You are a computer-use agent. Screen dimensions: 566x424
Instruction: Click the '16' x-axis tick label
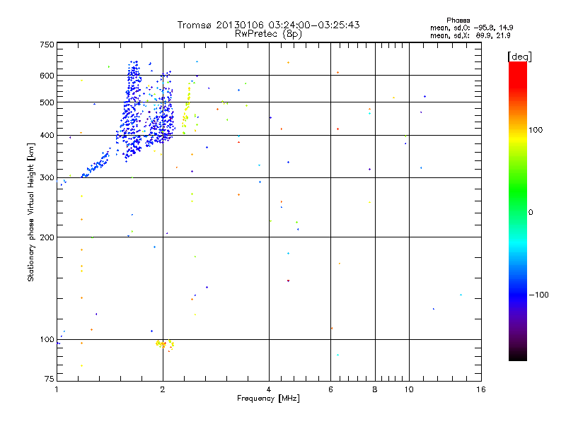click(481, 389)
